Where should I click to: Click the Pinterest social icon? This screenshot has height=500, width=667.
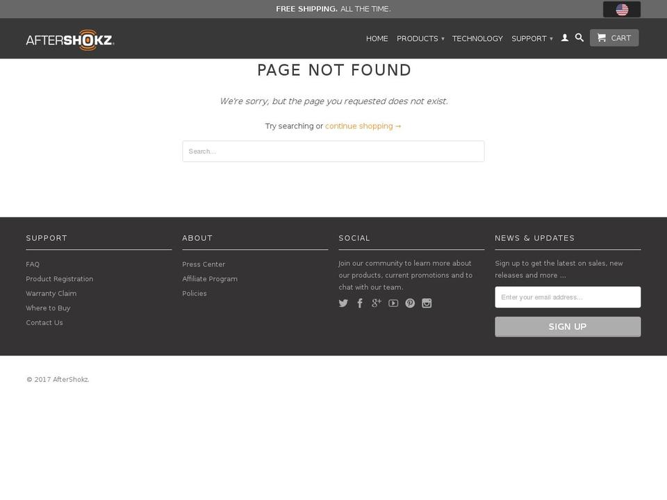click(x=410, y=303)
